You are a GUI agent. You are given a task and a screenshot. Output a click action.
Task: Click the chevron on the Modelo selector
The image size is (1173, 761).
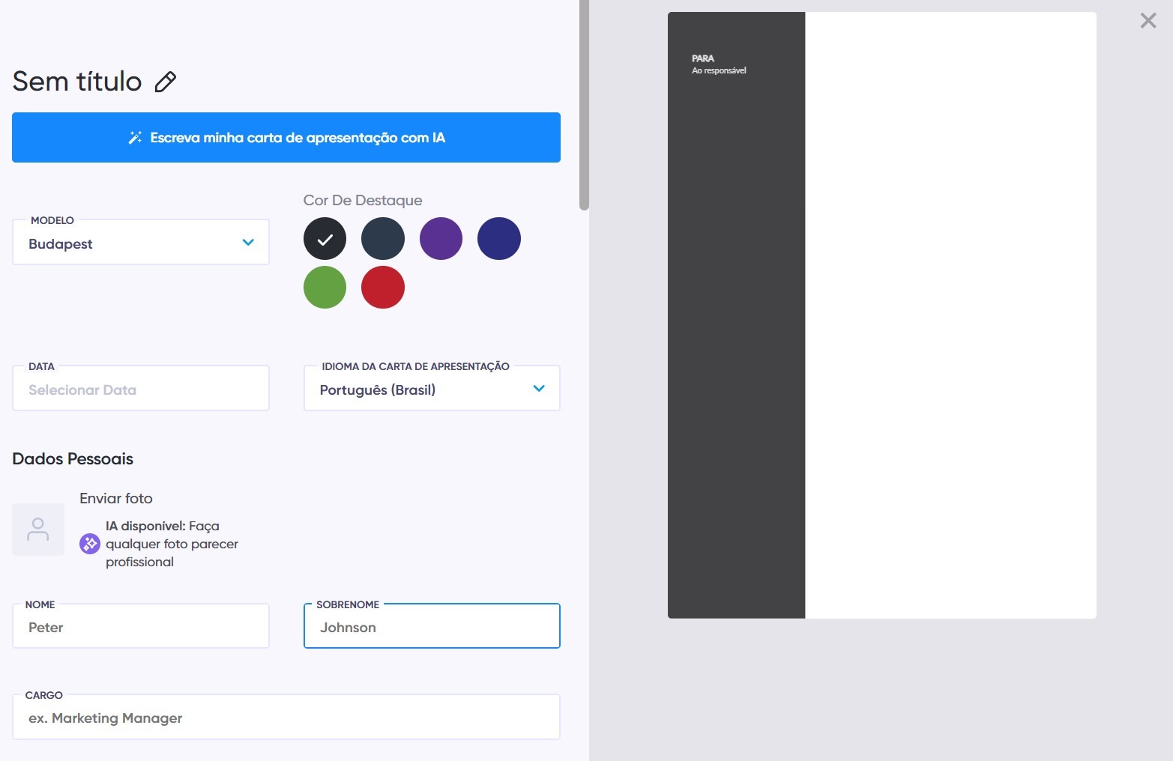[249, 243]
